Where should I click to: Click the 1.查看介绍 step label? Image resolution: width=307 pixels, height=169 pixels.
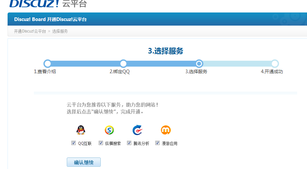tap(45, 72)
